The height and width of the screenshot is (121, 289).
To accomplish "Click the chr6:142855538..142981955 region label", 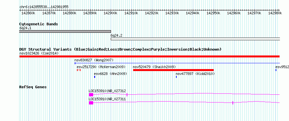I will 44,7.
